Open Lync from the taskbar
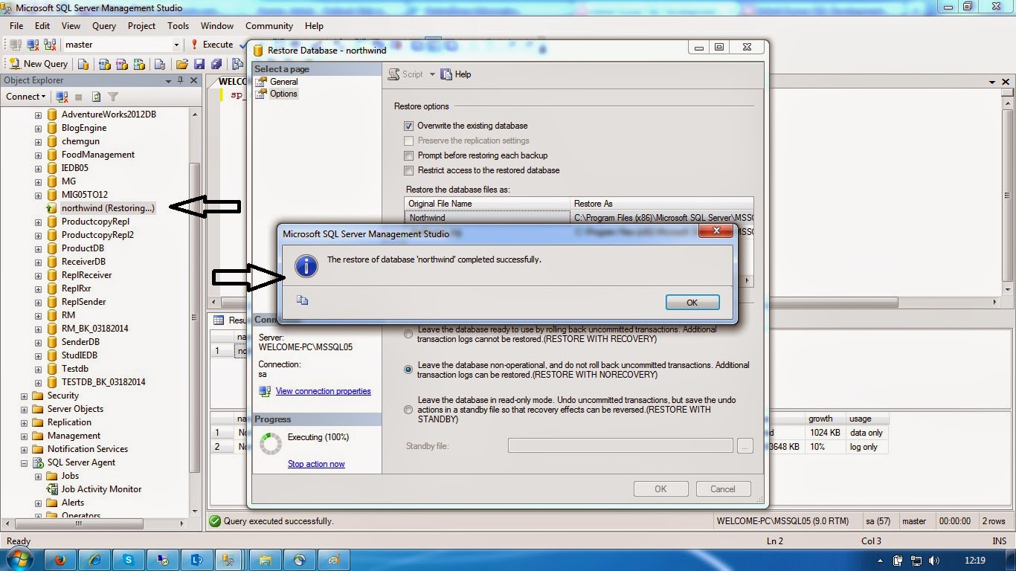 [x=197, y=560]
